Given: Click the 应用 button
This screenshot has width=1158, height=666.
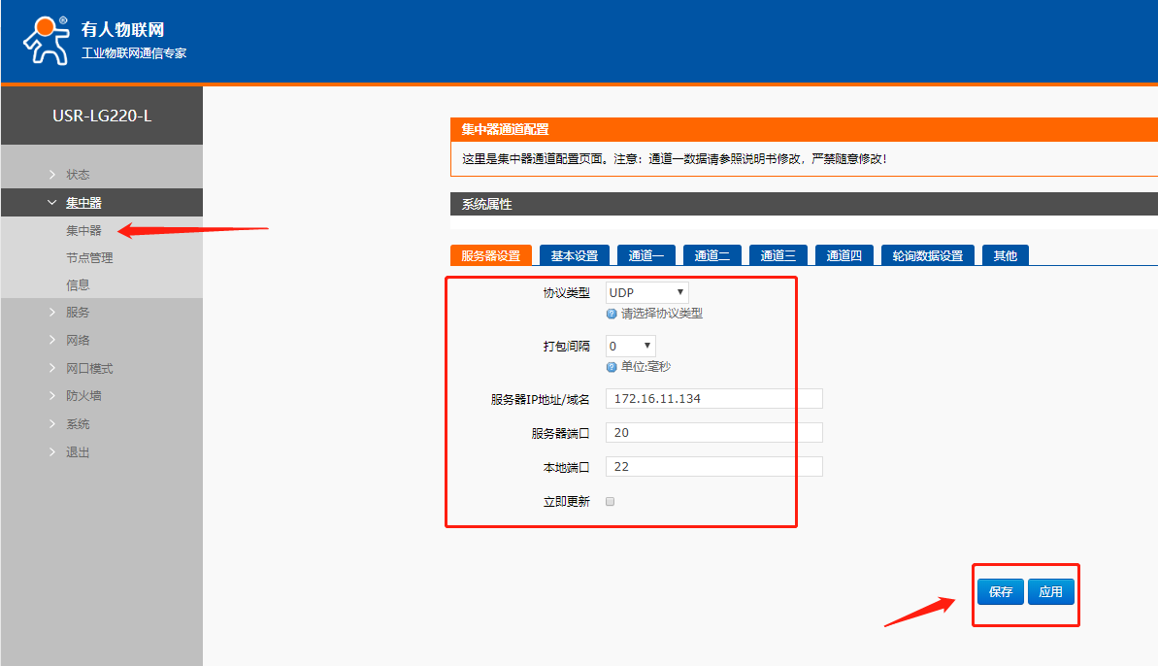Looking at the screenshot, I should point(1050,592).
